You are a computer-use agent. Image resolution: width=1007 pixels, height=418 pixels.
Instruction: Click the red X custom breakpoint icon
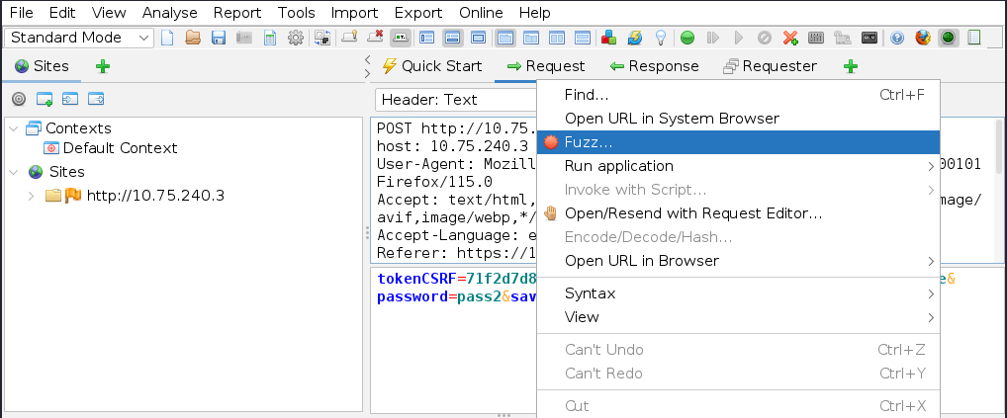click(790, 38)
